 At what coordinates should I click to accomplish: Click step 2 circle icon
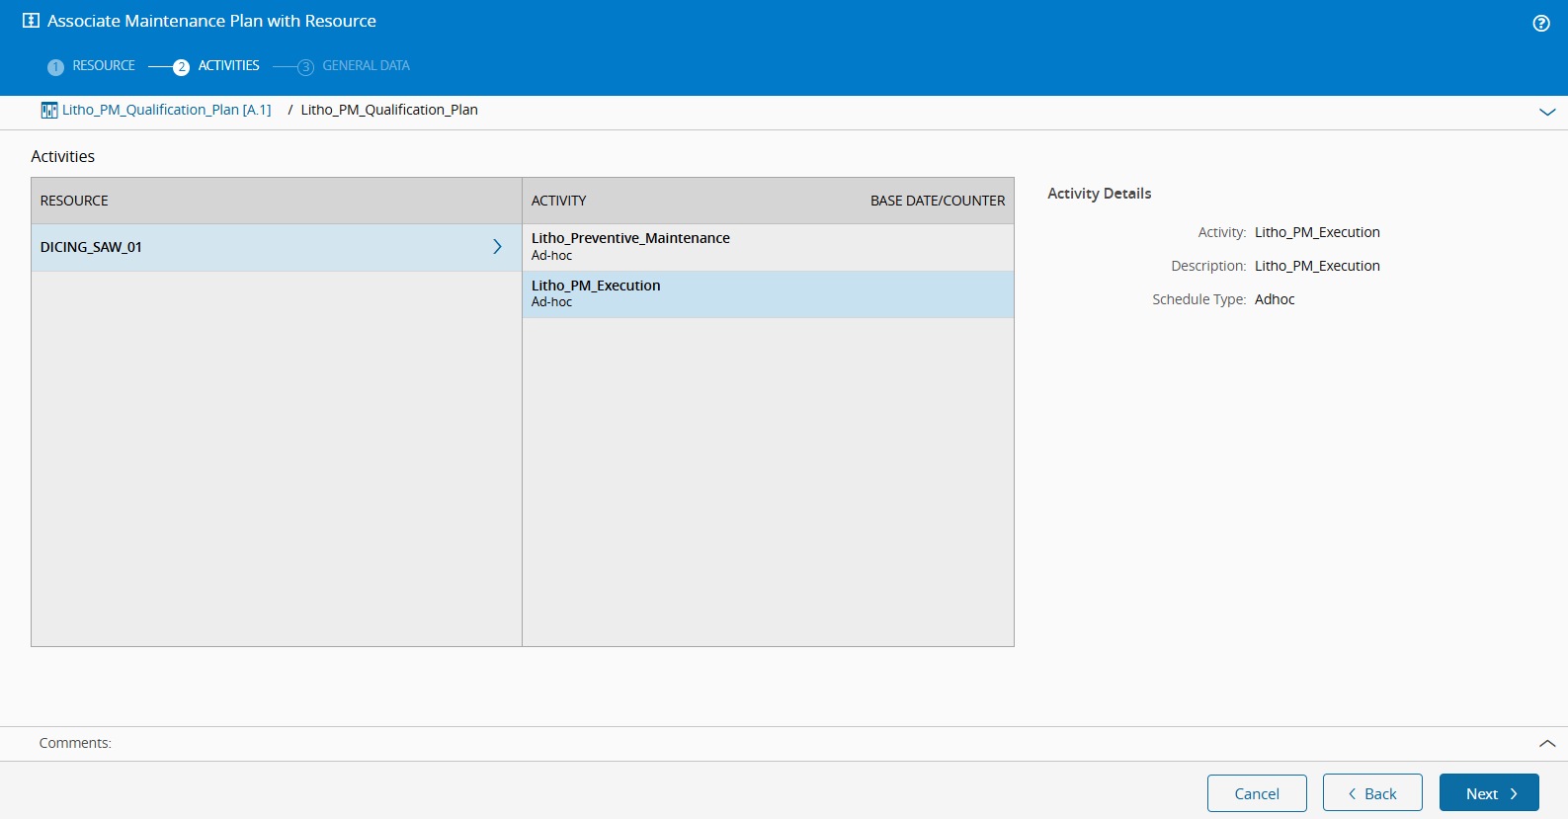tap(181, 67)
